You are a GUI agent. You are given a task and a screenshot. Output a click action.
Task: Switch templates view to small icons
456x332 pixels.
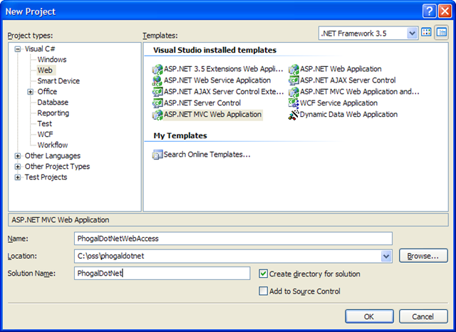pyautogui.click(x=442, y=33)
